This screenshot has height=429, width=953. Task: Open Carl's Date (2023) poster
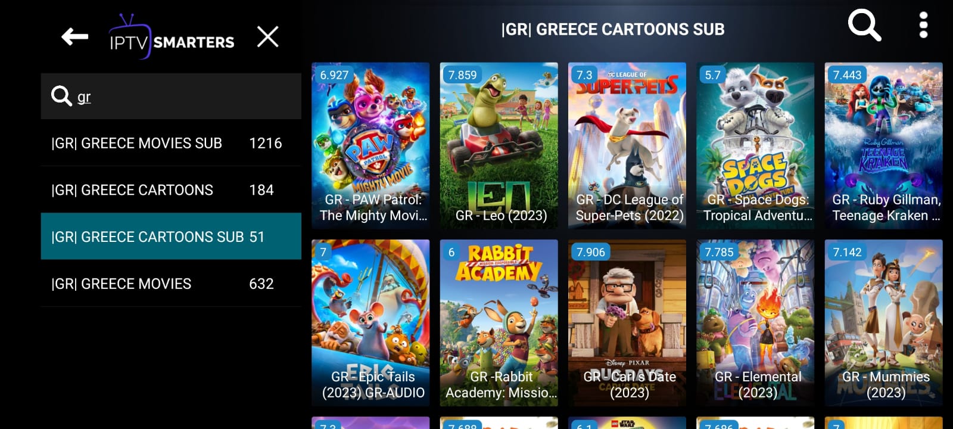627,323
